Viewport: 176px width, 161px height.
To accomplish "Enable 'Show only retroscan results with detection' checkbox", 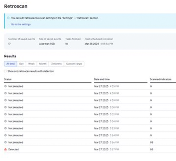I will 5,71.
